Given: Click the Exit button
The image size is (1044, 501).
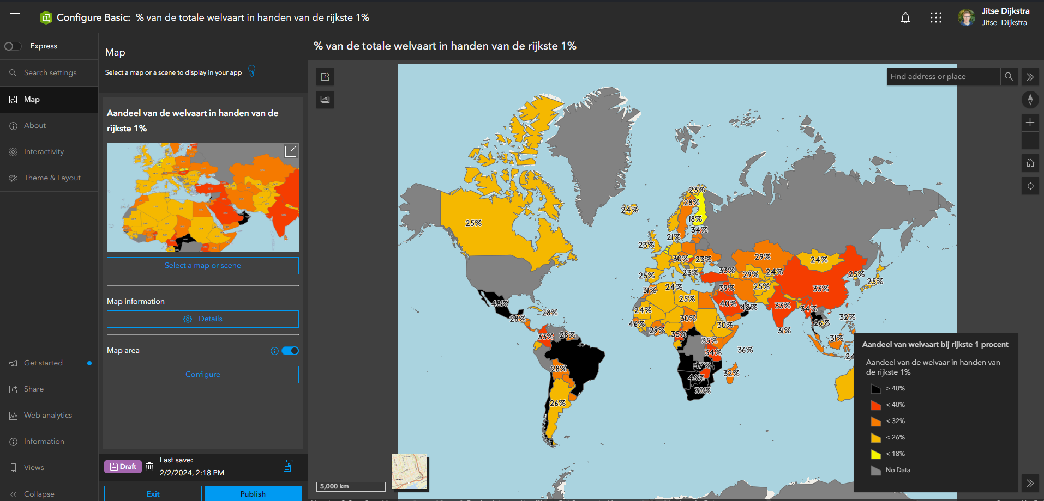Looking at the screenshot, I should click(x=153, y=493).
